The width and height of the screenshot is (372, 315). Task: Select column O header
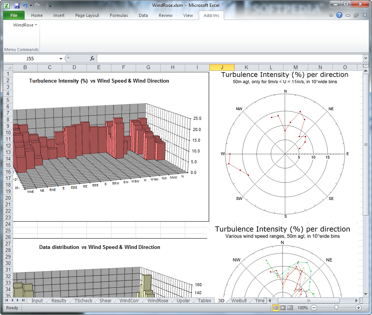(x=345, y=67)
